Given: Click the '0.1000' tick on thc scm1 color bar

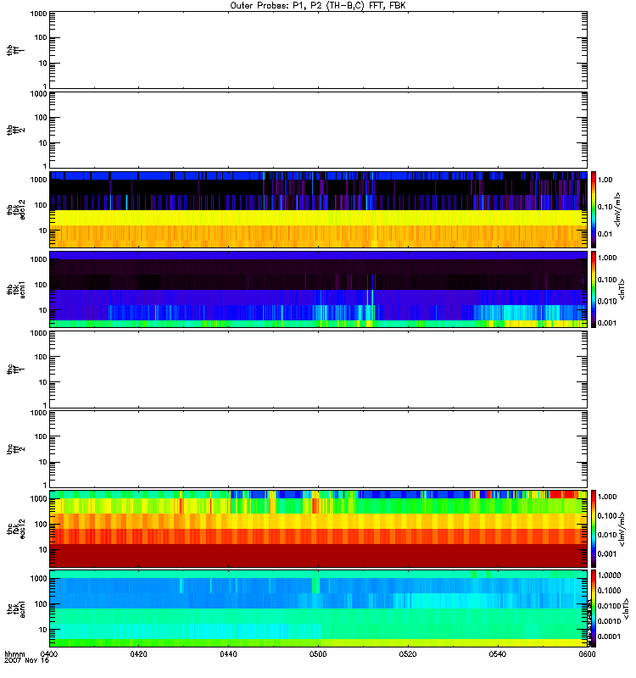Looking at the screenshot, I should click(609, 591).
